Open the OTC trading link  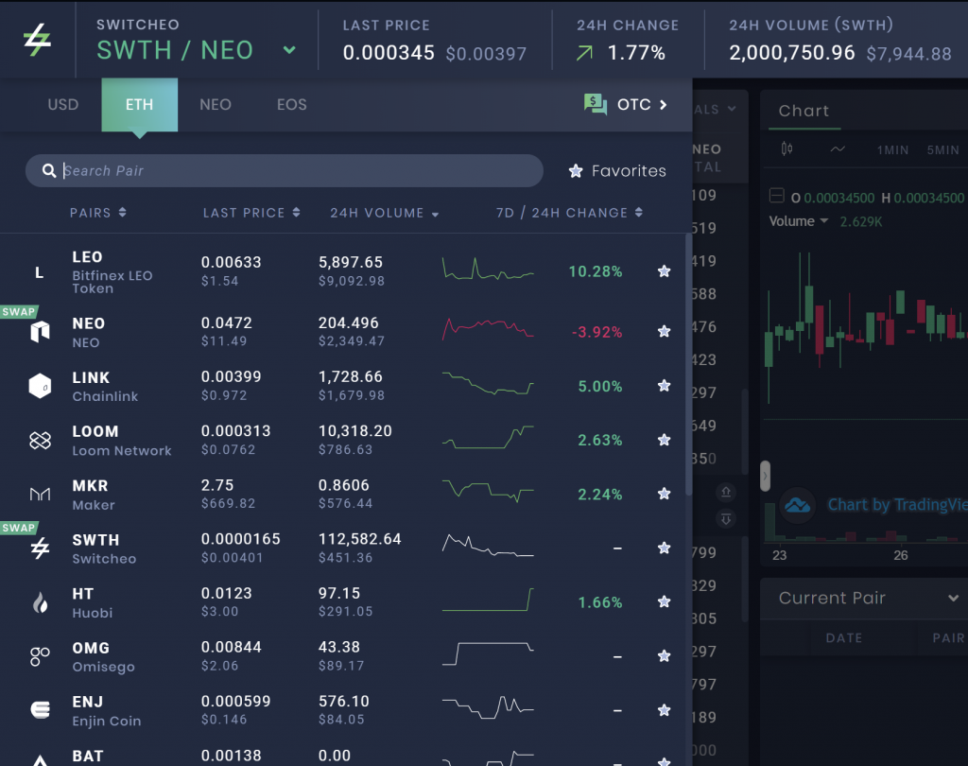(x=642, y=104)
